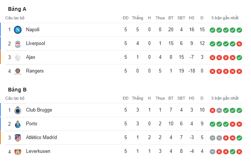The width and height of the screenshot is (251, 161).
Task: Click the Ajax club crest
Action: click(18, 58)
